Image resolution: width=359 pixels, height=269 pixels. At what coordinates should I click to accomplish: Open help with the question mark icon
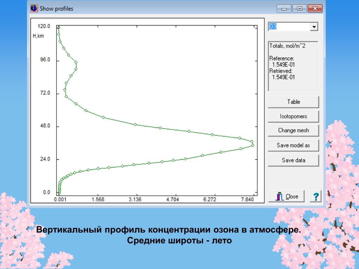click(316, 196)
